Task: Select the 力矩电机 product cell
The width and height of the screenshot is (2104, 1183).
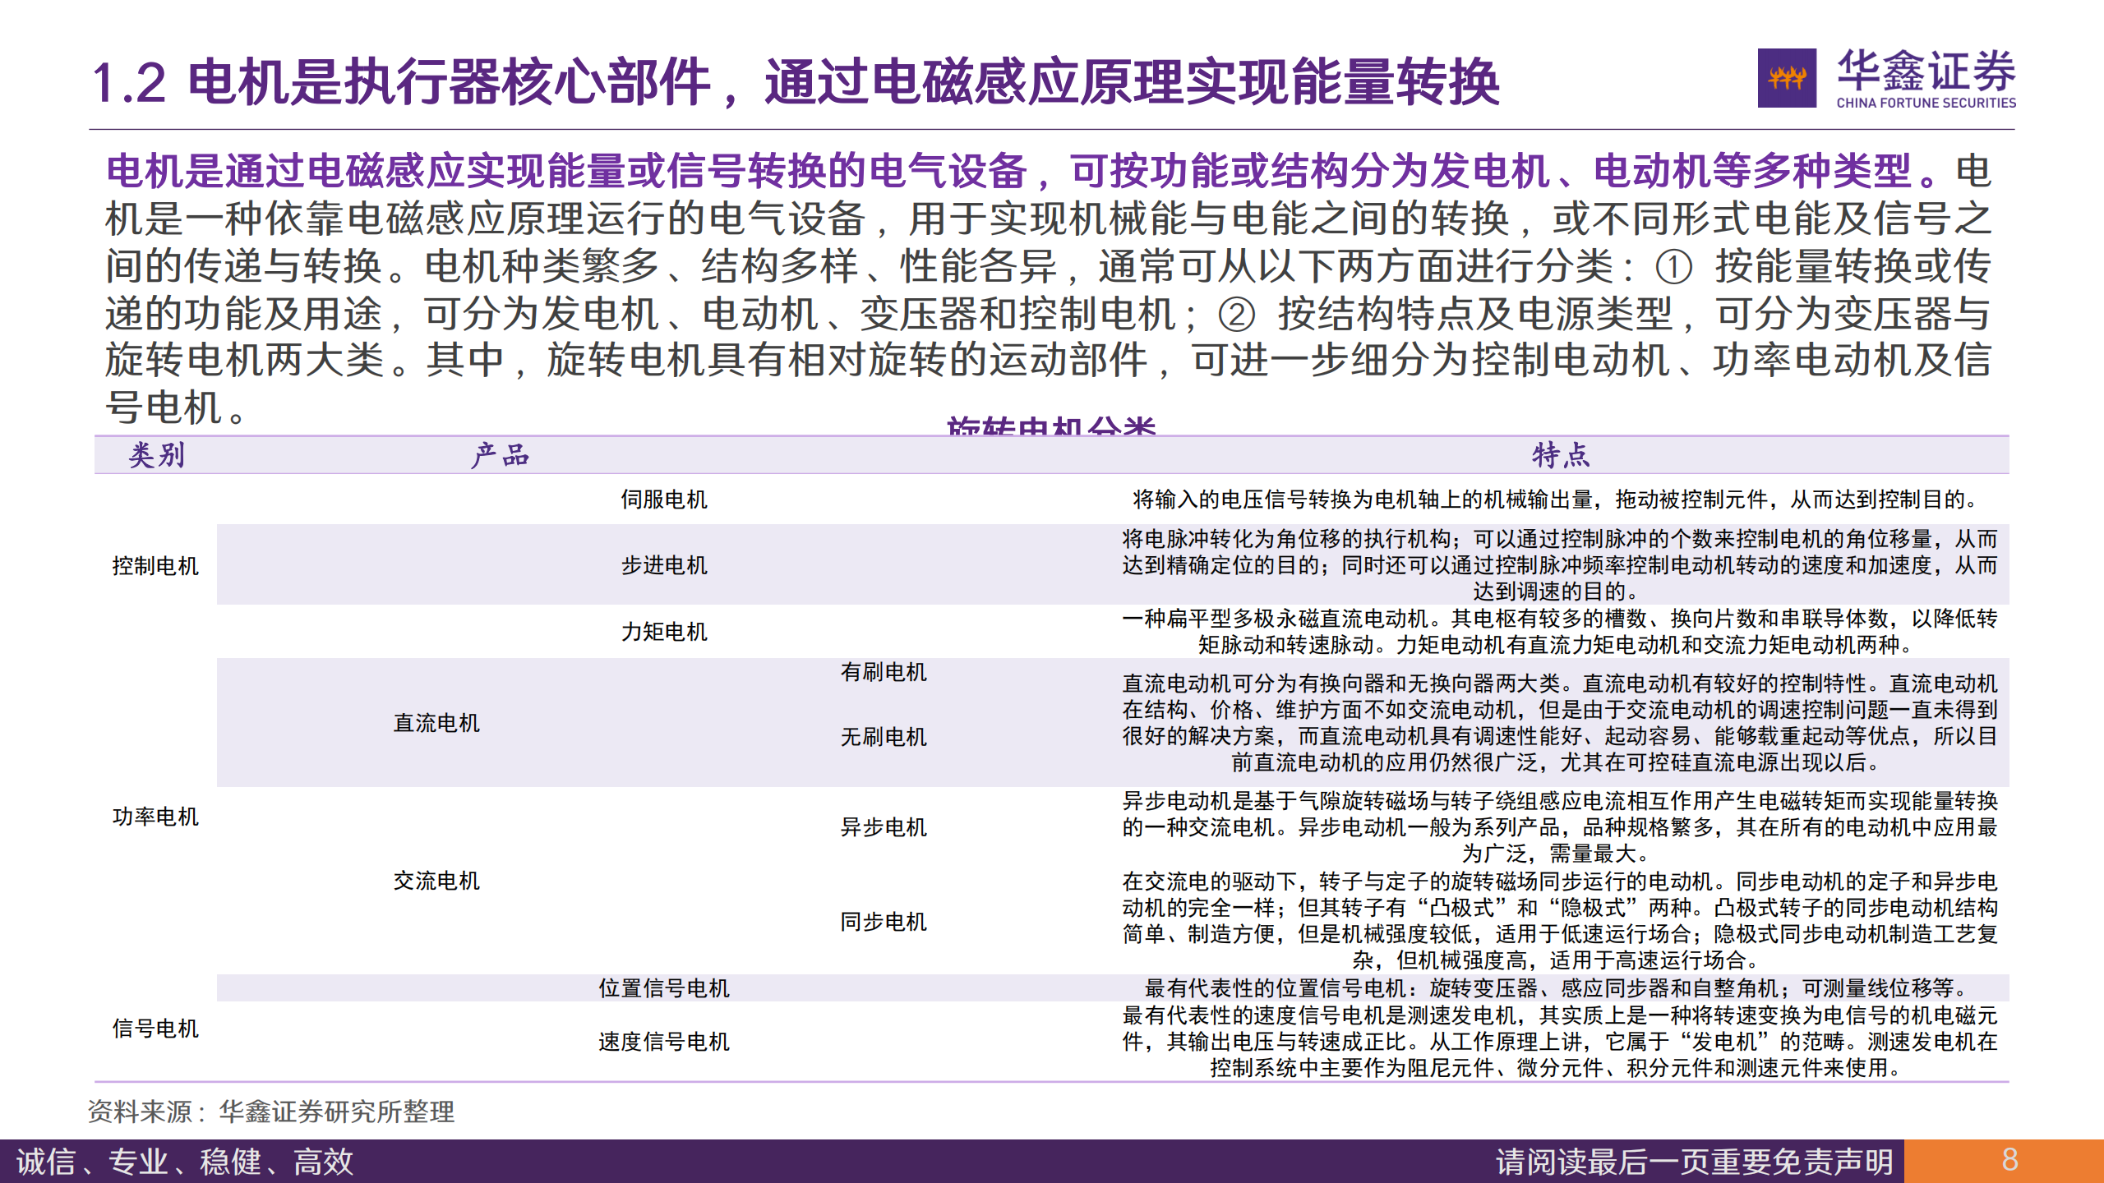Action: (x=663, y=632)
